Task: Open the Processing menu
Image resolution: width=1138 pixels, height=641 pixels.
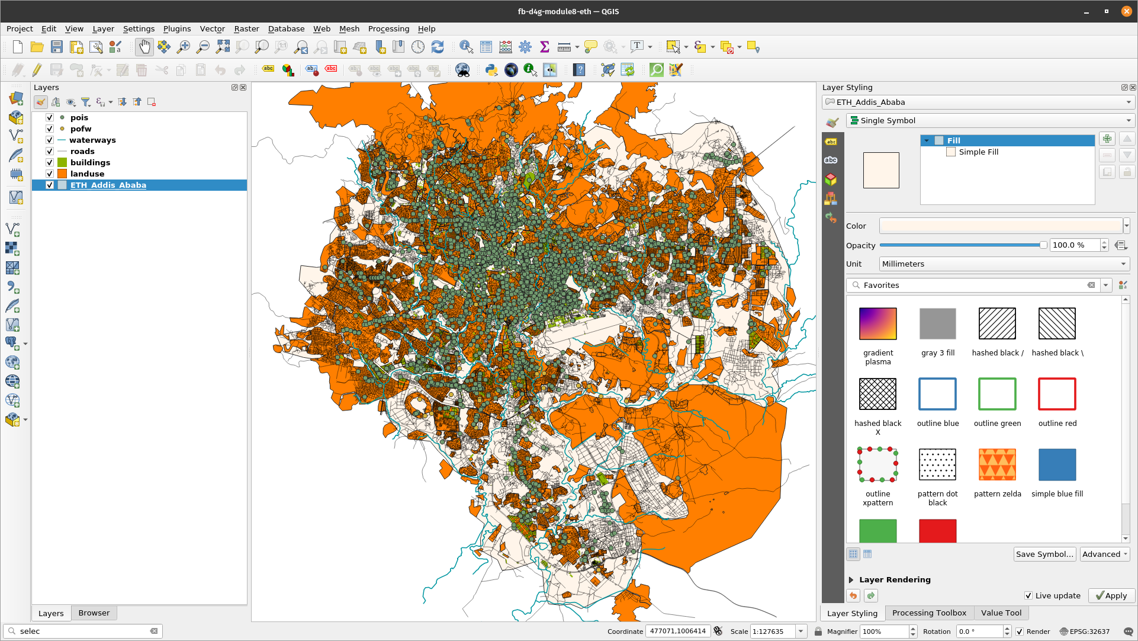Action: click(388, 28)
